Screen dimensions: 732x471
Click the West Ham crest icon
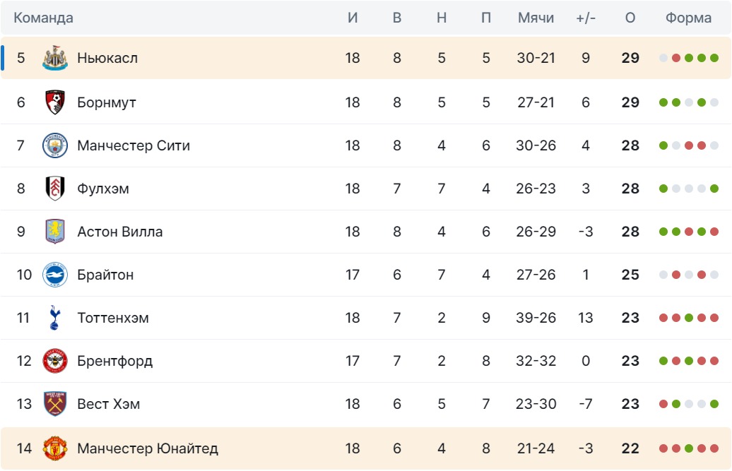[x=55, y=404]
